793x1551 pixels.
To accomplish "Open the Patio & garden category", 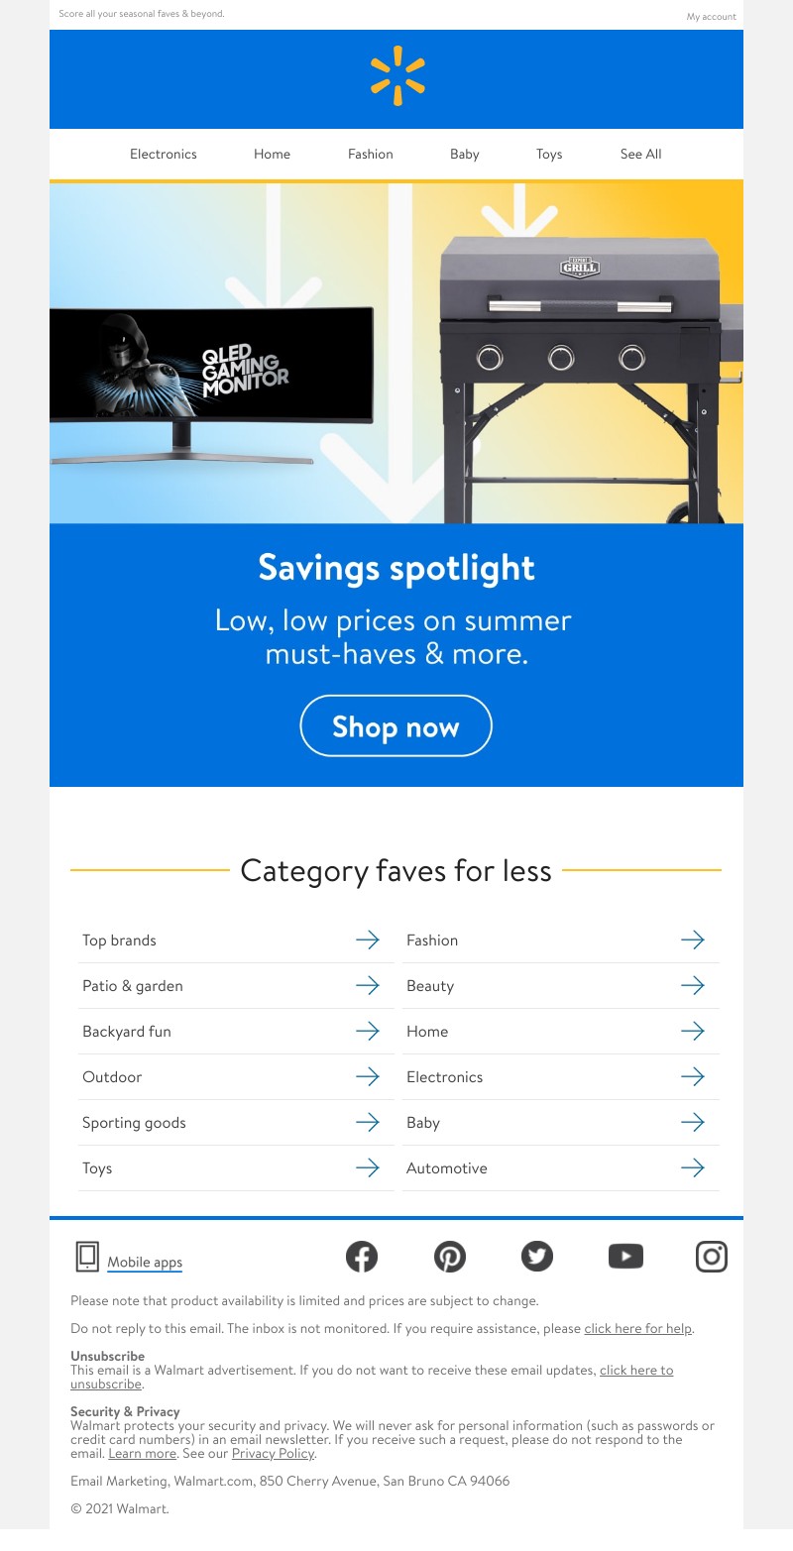I will click(x=236, y=985).
